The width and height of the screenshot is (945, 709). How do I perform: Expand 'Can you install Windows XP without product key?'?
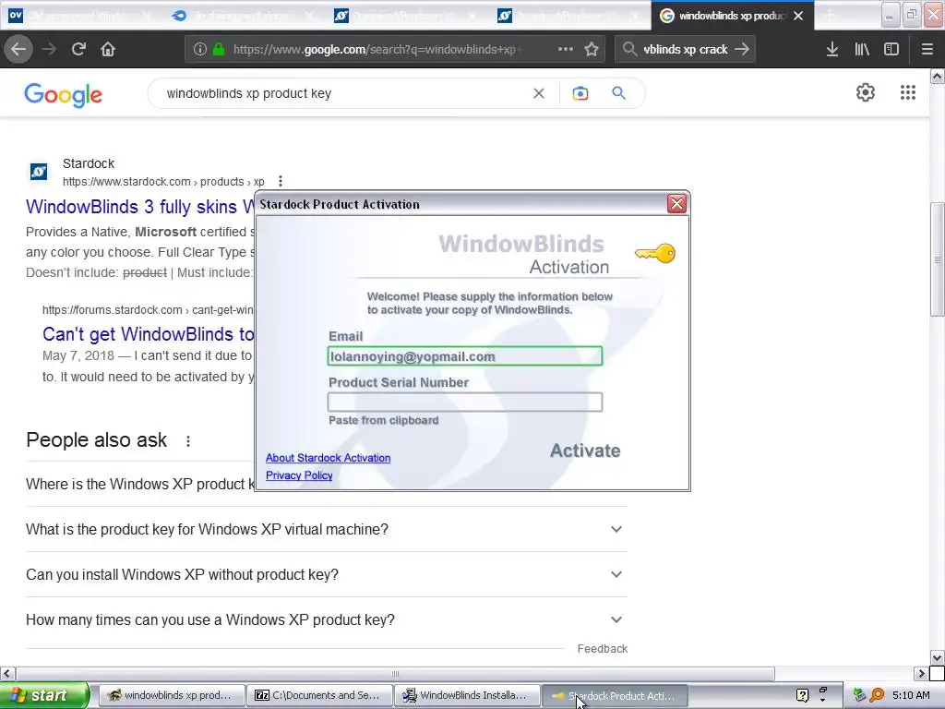327,574
